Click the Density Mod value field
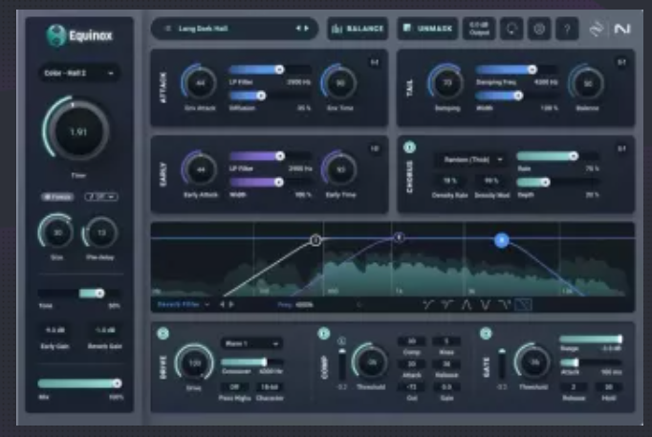This screenshot has height=437, width=652. pyautogui.click(x=491, y=181)
